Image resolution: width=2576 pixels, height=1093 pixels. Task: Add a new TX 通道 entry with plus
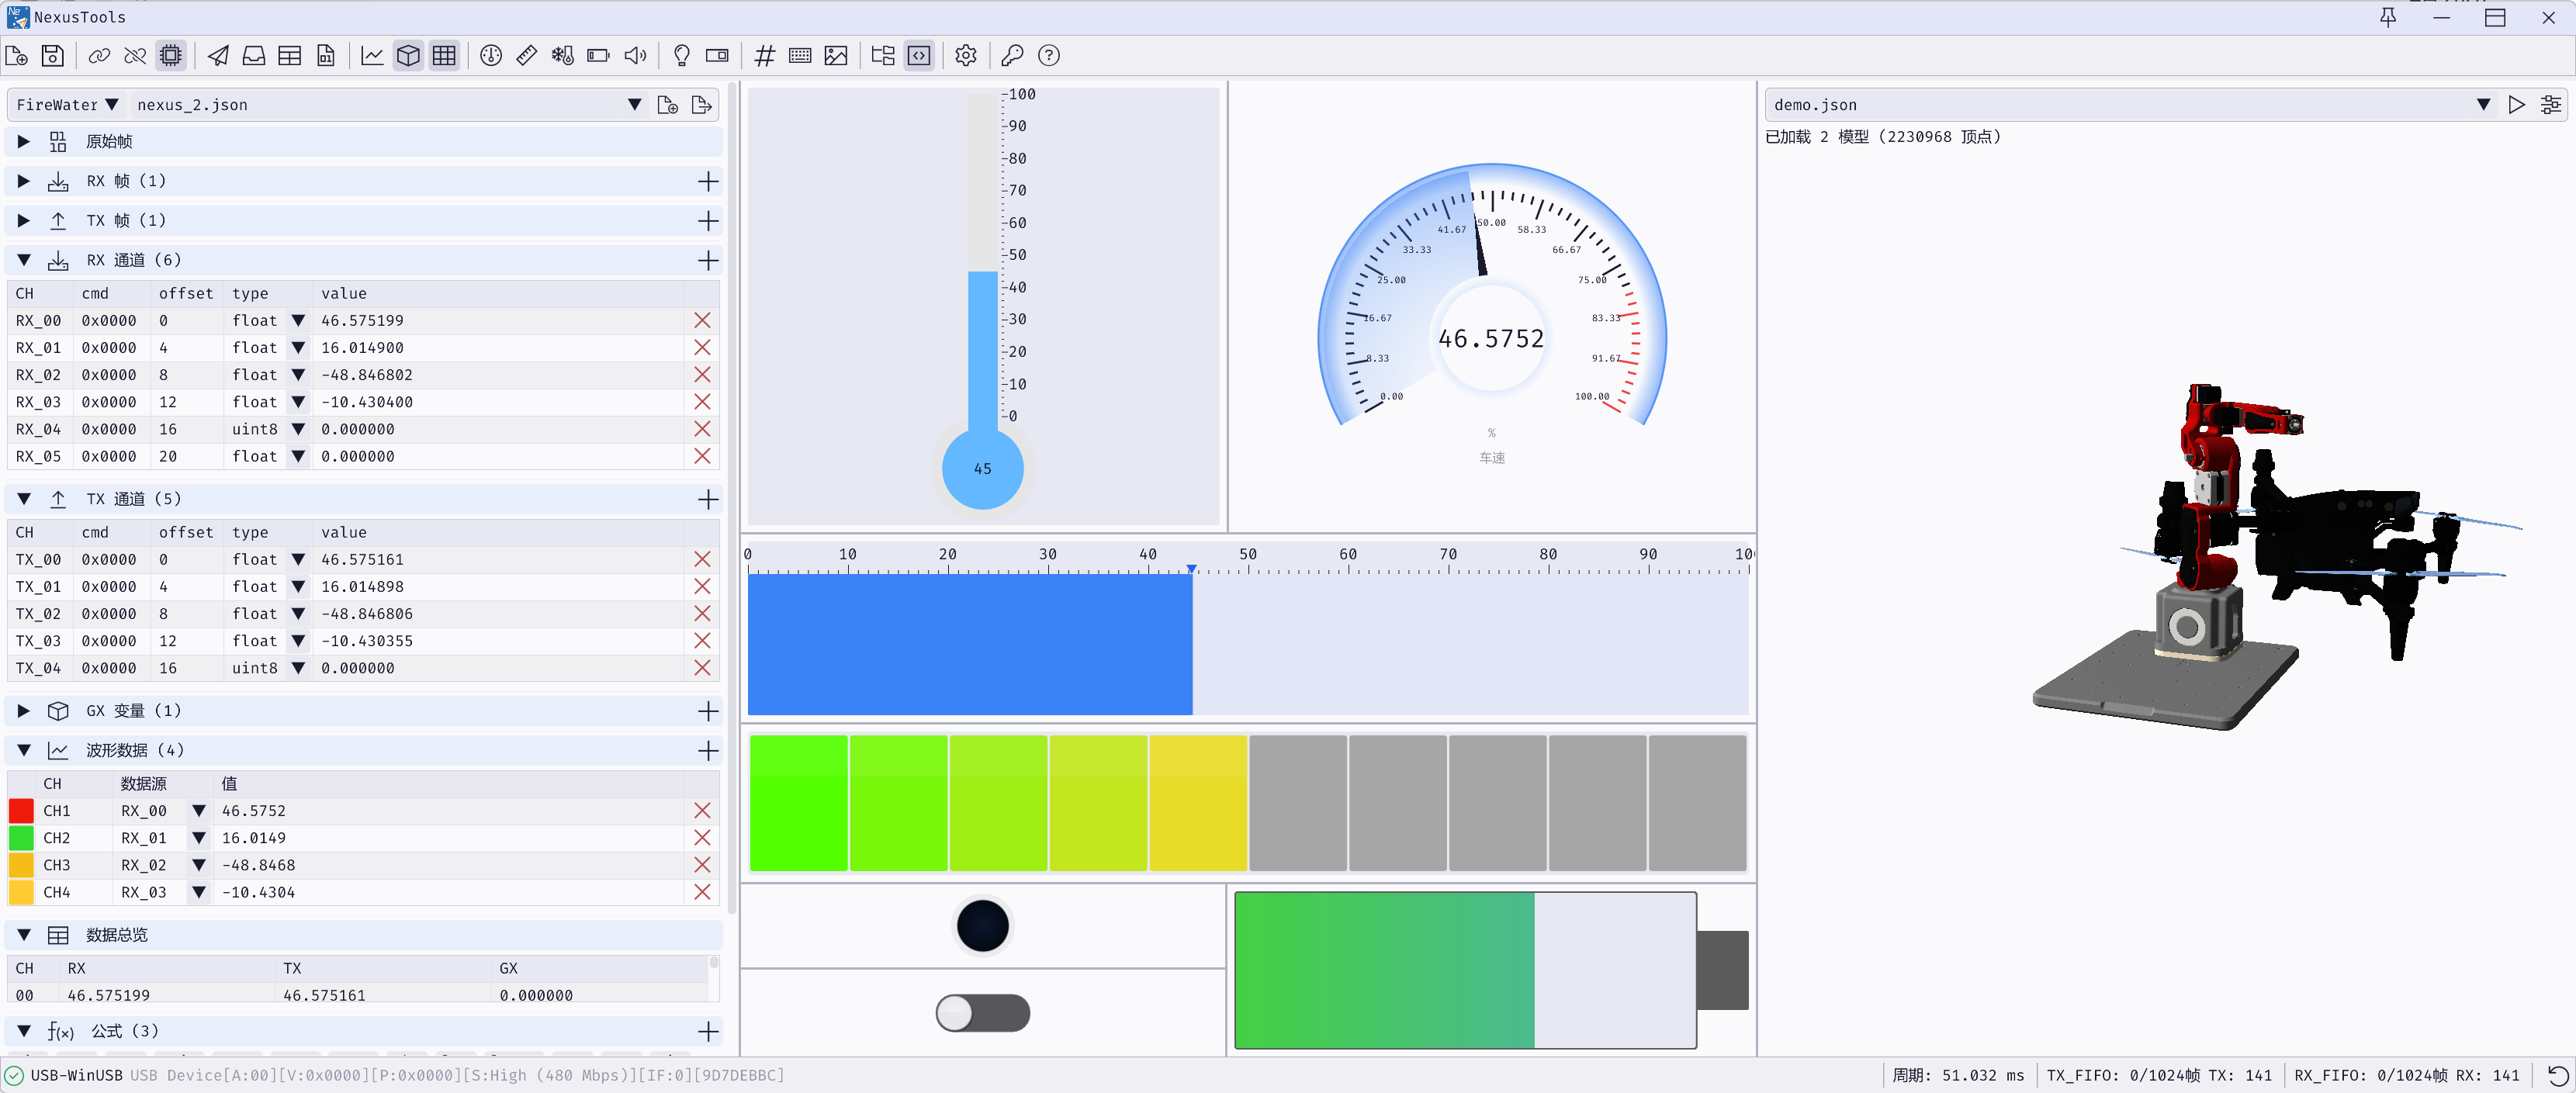tap(708, 499)
